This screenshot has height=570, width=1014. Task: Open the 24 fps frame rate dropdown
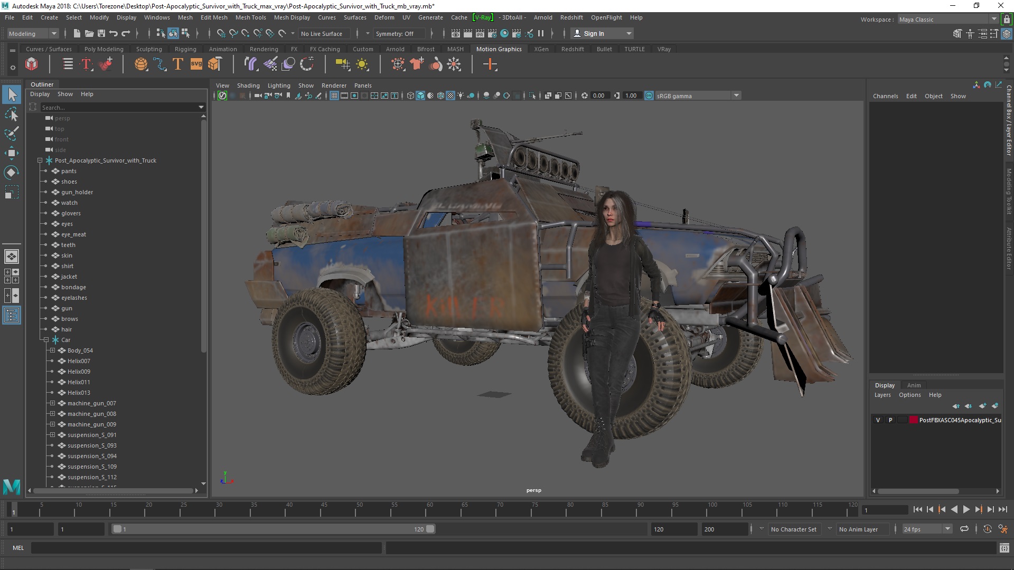coord(927,529)
